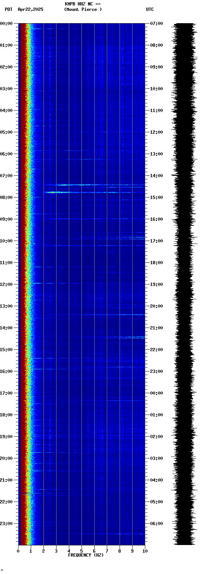200x574 pixels.
Task: Click the 05:00 PDT time label
Action: (6, 132)
